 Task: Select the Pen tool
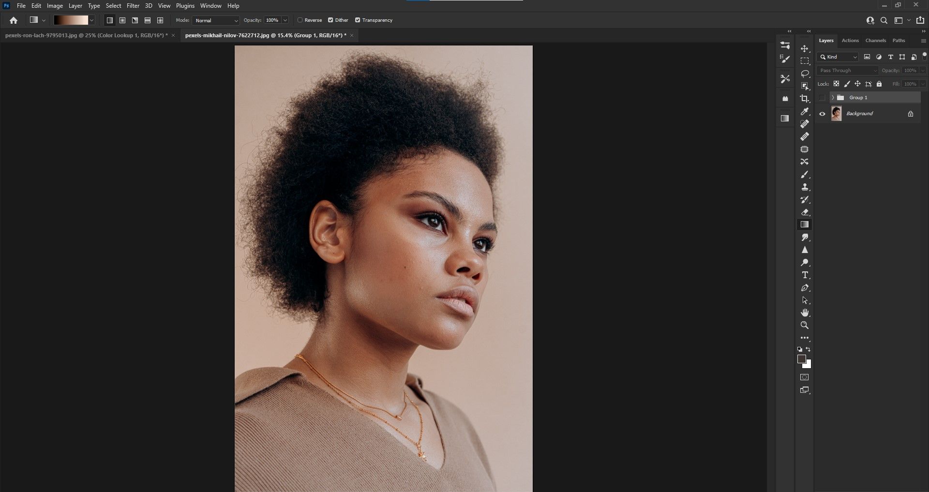click(805, 287)
